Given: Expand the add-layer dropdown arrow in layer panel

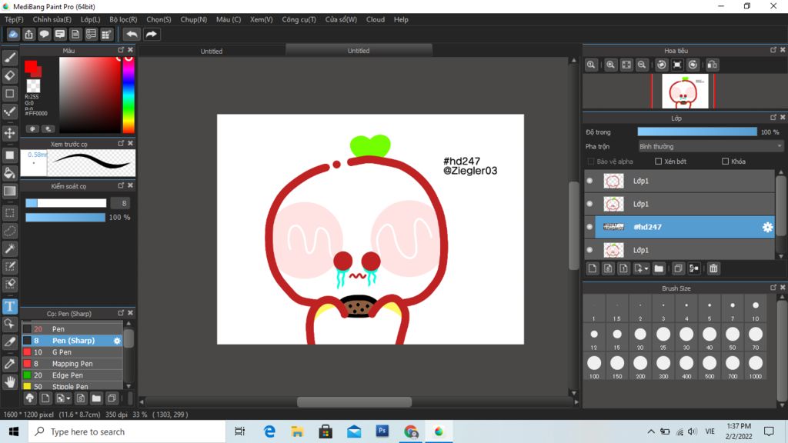Looking at the screenshot, I should 646,268.
